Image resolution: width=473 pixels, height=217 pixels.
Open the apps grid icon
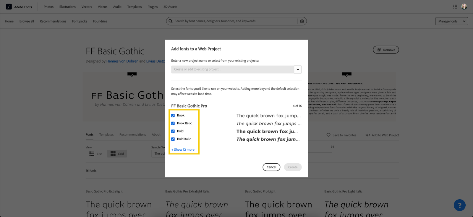click(x=455, y=7)
